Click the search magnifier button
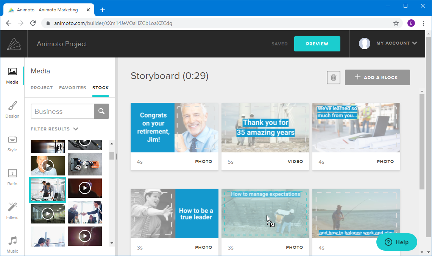This screenshot has height=256, width=432. [x=101, y=112]
